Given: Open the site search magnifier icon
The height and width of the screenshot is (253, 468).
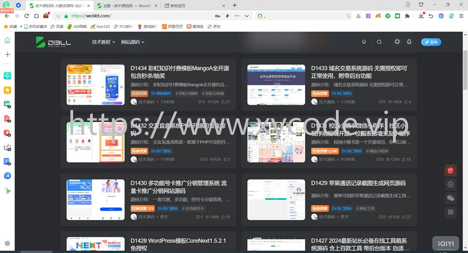Looking at the screenshot, I should click(x=379, y=42).
